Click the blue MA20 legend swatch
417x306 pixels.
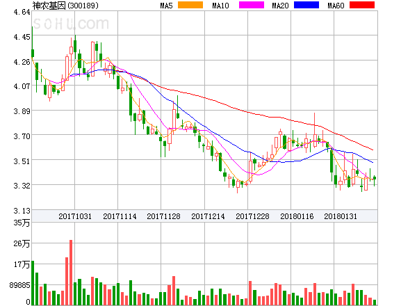click(x=306, y=6)
